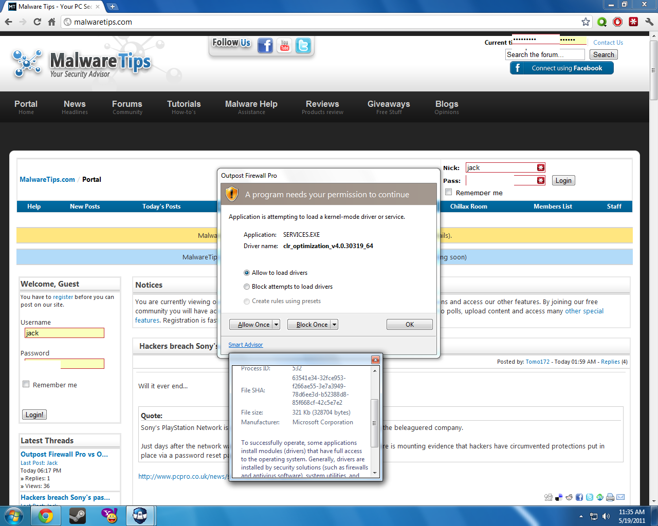The image size is (658, 526).
Task: Share the post on Delicious
Action: tap(559, 497)
